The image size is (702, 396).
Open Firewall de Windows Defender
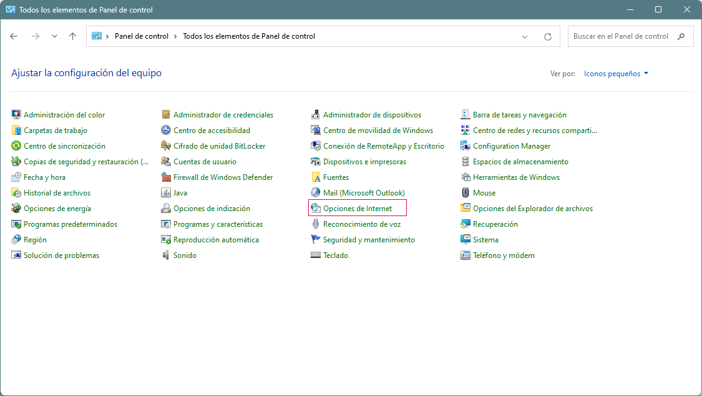223,177
